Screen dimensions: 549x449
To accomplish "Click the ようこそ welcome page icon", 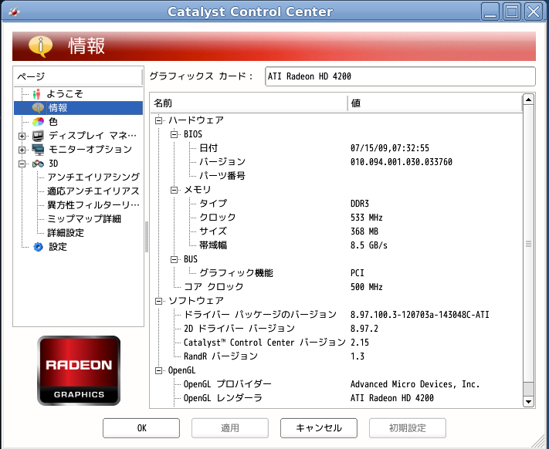I will point(37,93).
